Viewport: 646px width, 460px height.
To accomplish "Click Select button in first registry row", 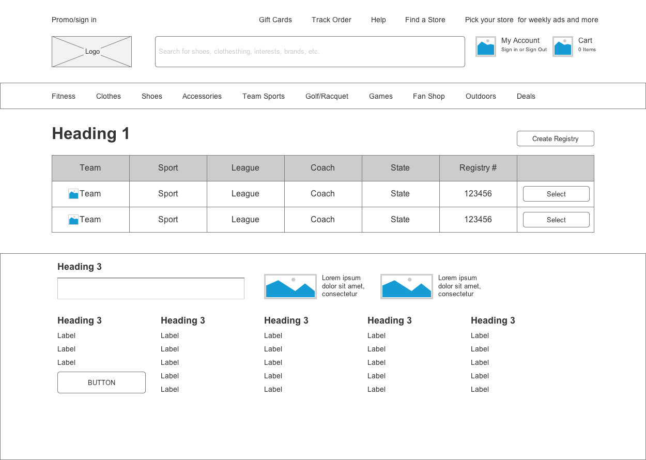I will (556, 194).
